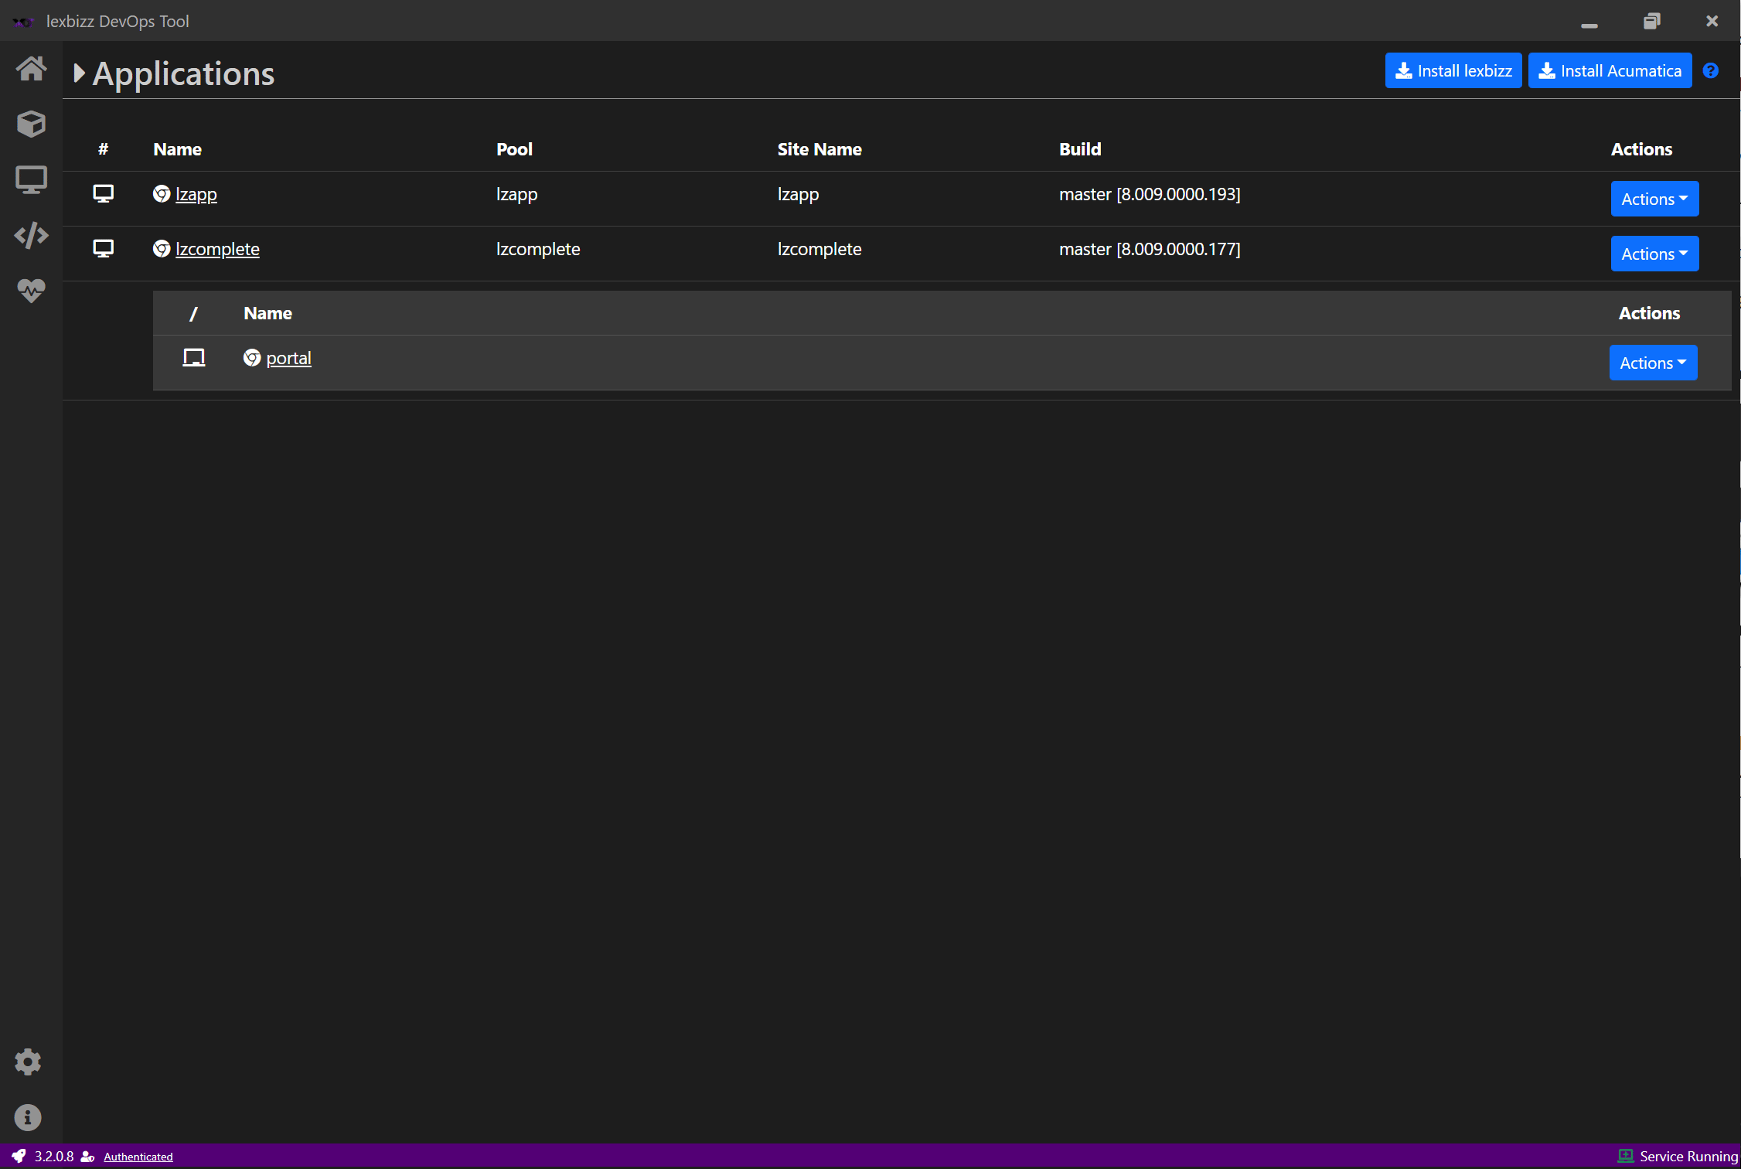Open Actions dropdown for lzcomplete
Viewport: 1741px width, 1169px height.
pos(1654,254)
